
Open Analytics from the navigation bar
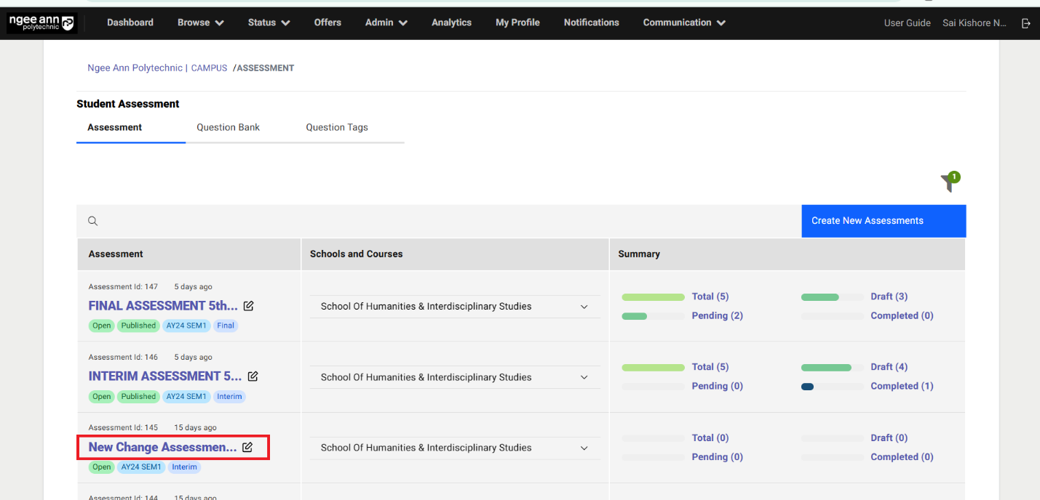(x=451, y=23)
